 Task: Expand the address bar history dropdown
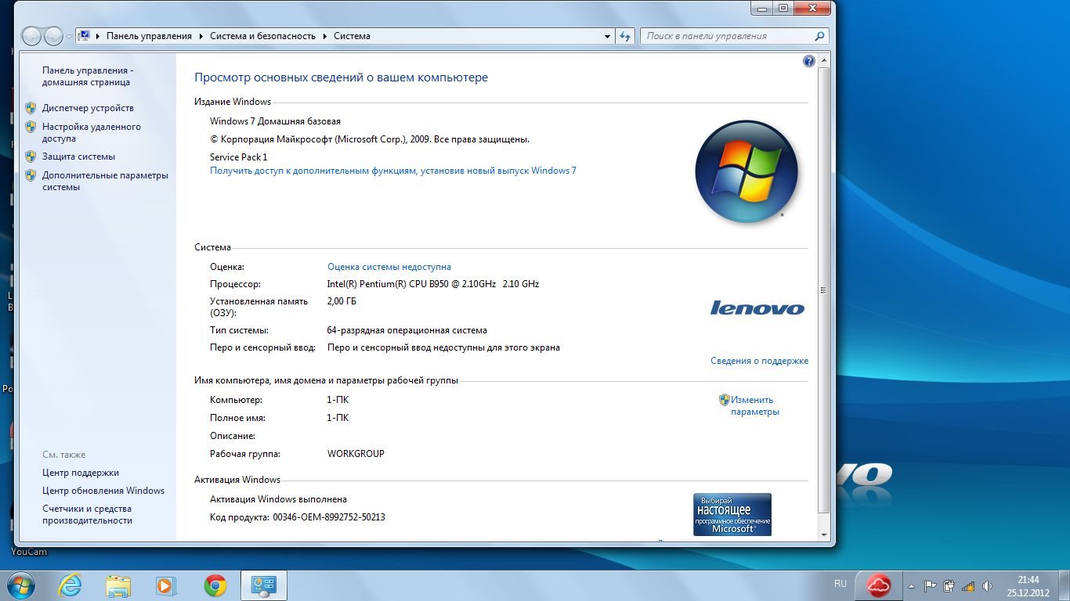pyautogui.click(x=608, y=36)
